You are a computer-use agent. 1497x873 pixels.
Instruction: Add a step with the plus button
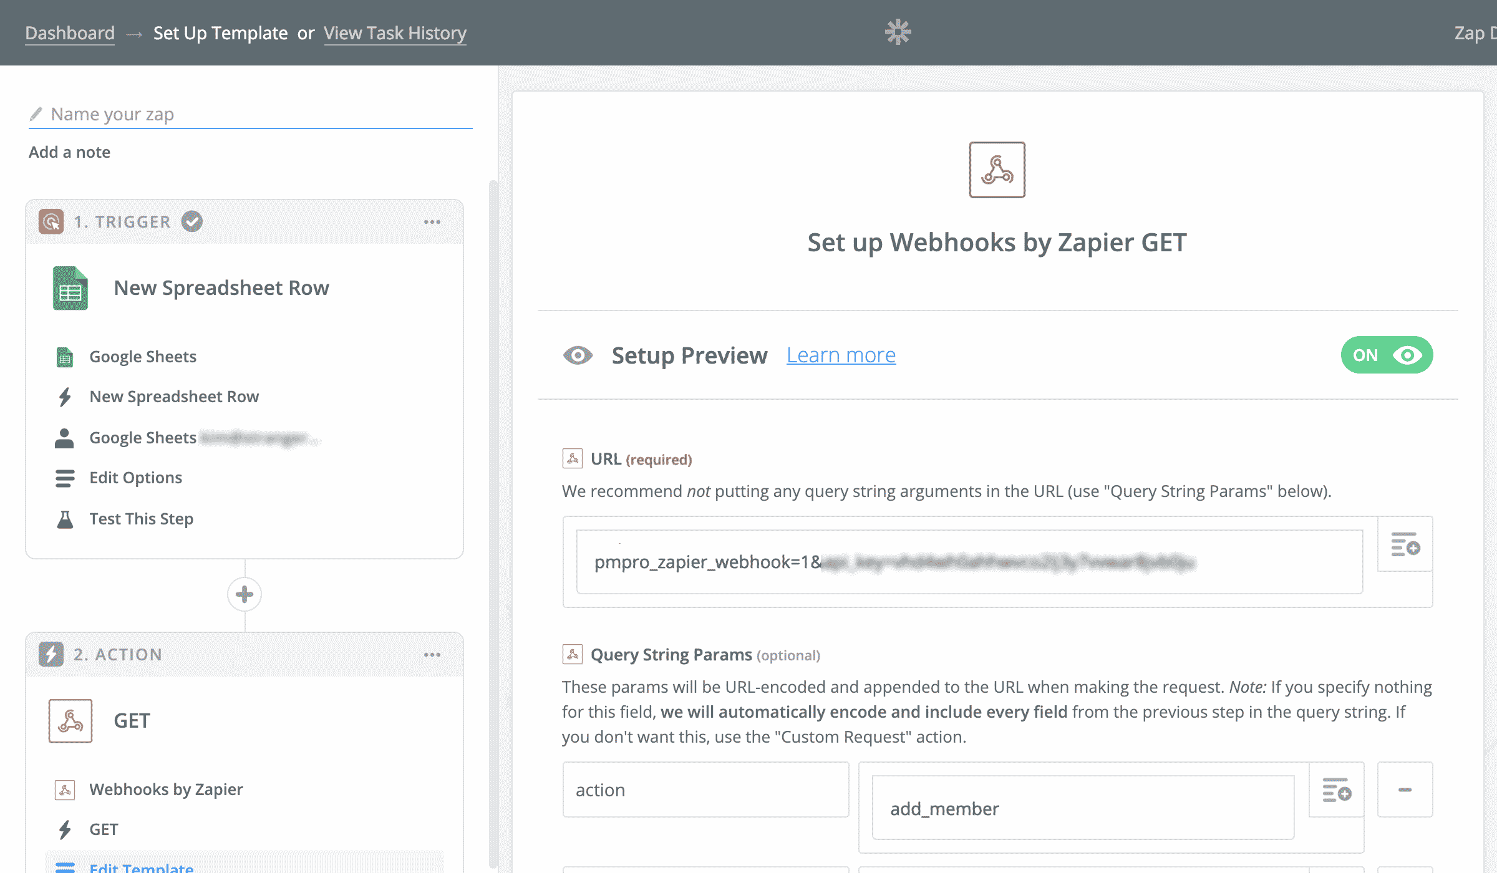pos(245,594)
